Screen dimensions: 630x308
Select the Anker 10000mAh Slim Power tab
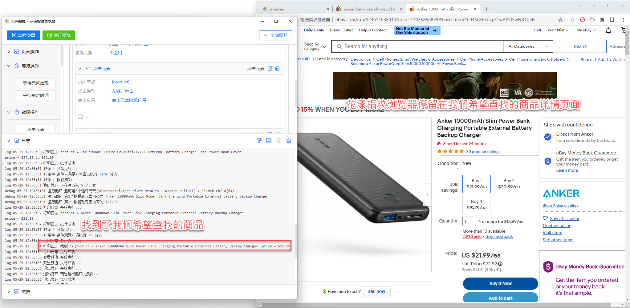[x=443, y=9]
